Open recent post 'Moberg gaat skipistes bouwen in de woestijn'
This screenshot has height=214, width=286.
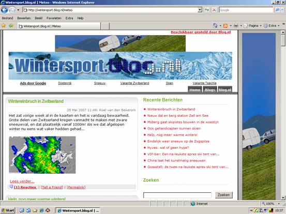tap(183, 122)
